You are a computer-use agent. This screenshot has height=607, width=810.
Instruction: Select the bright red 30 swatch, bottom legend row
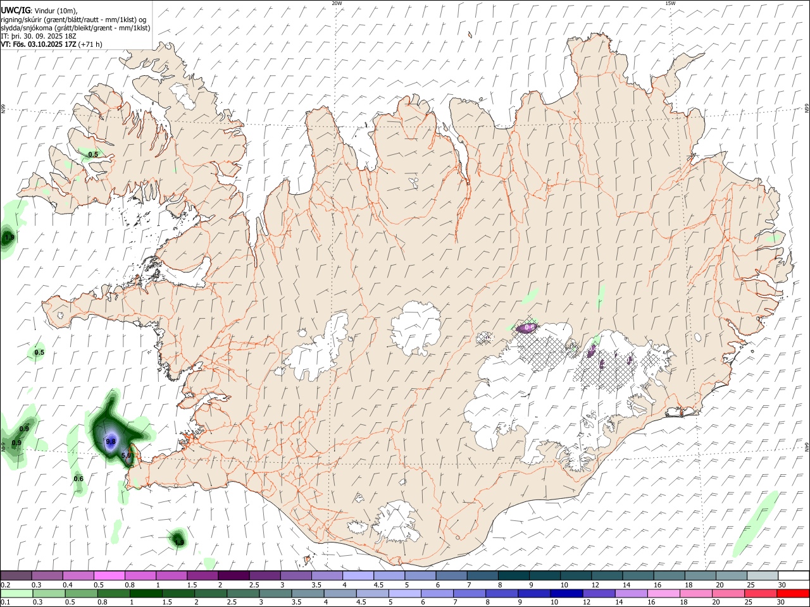[794, 593]
